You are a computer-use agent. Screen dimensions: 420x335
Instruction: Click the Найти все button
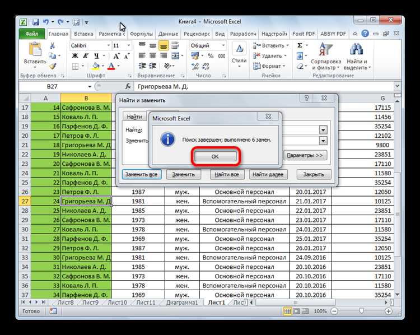point(227,174)
